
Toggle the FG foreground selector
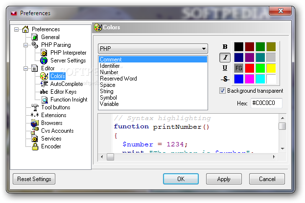point(239,68)
